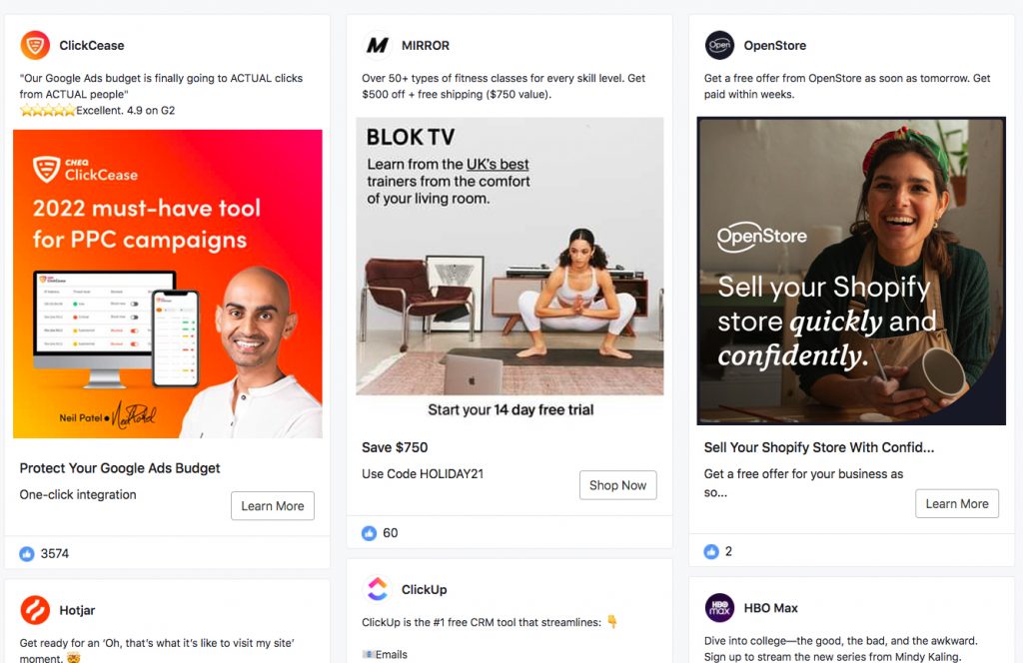This screenshot has height=663, width=1023.
Task: Click the like icon beside 3574
Action: (27, 554)
